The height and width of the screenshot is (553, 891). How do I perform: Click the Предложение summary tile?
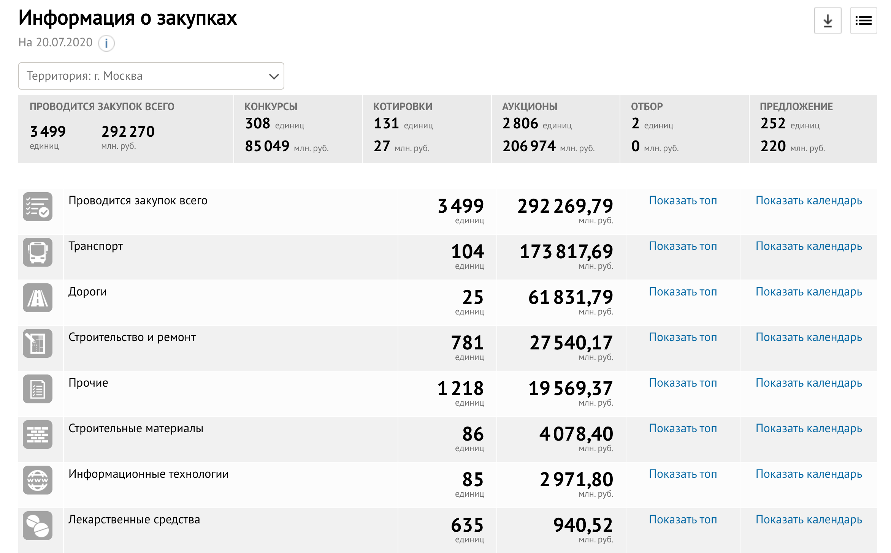click(813, 129)
